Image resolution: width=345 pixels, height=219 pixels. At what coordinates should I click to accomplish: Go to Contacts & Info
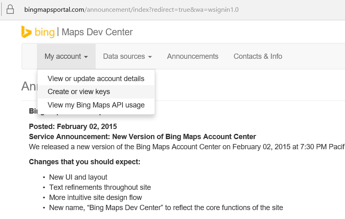tap(258, 56)
